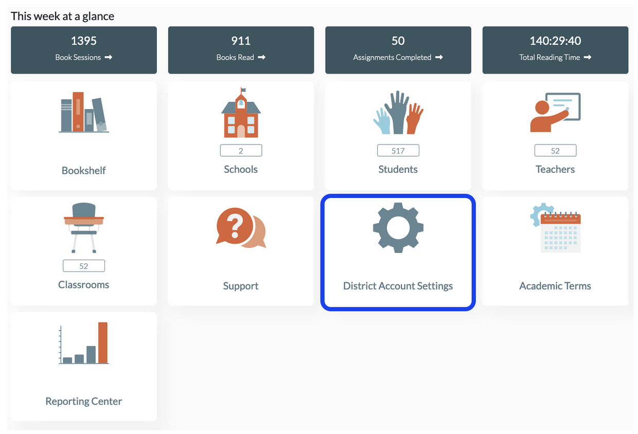This screenshot has width=638, height=434.
Task: Click the Students count badge 517
Action: [x=398, y=150]
